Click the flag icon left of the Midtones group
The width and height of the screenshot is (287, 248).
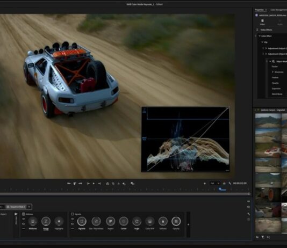(x=16, y=214)
